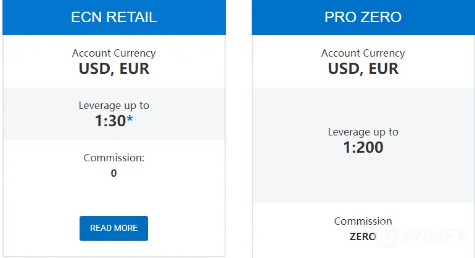Click the PRO ZERO Commission label
Image resolution: width=475 pixels, height=258 pixels.
[x=363, y=221]
